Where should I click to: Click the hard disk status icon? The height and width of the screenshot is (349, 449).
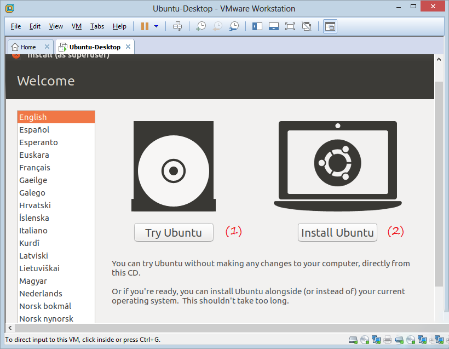point(353,340)
